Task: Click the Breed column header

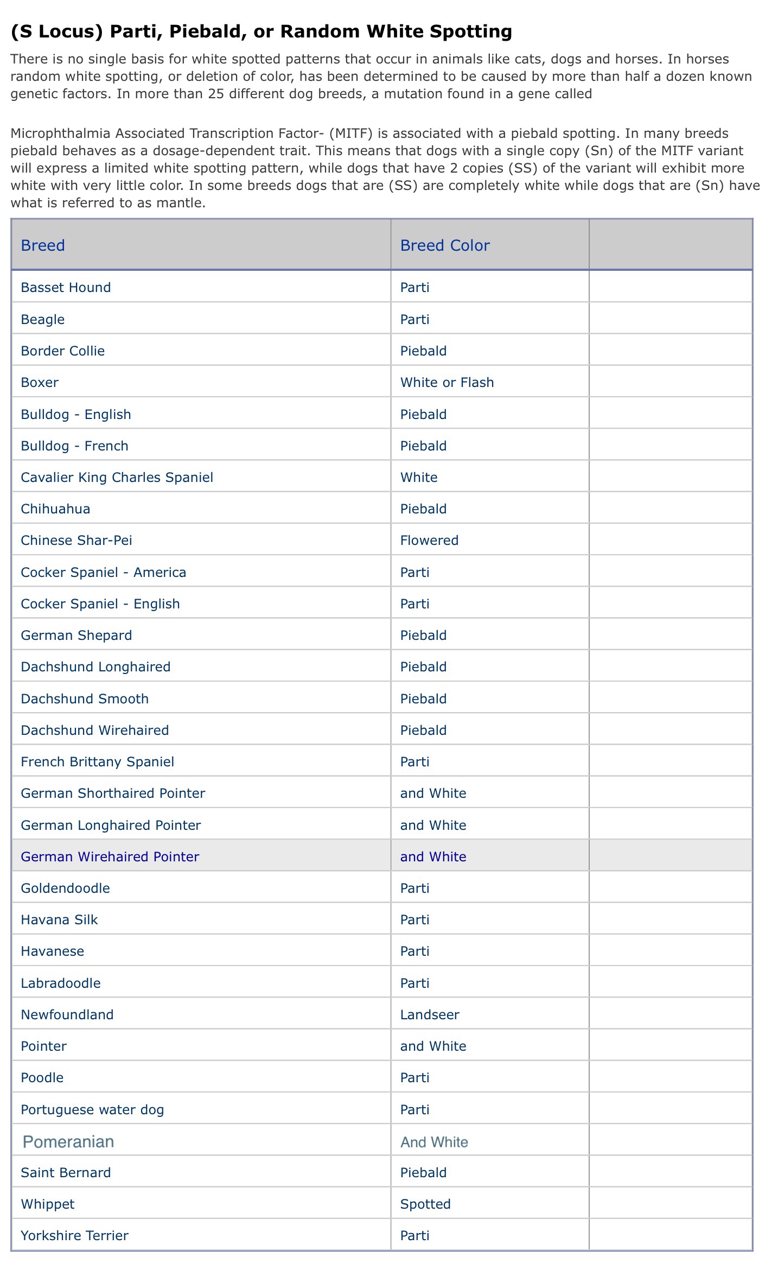Action: (x=43, y=245)
